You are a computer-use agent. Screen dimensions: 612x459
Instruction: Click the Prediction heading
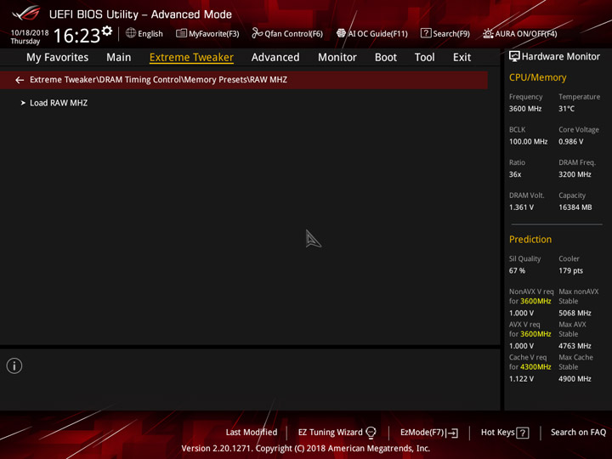coord(530,239)
